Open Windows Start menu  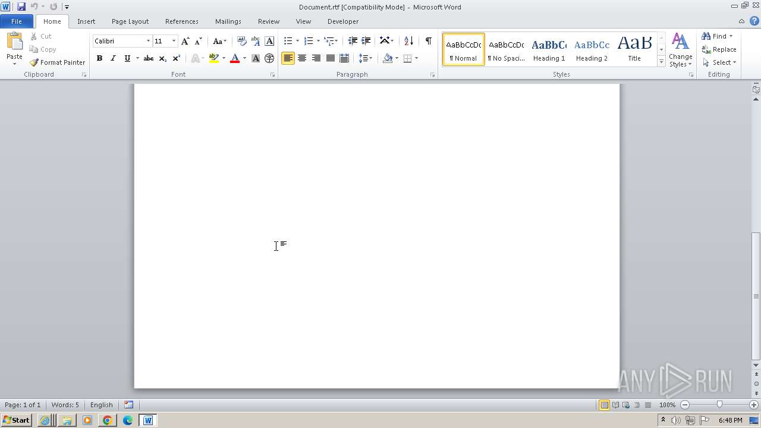(17, 420)
